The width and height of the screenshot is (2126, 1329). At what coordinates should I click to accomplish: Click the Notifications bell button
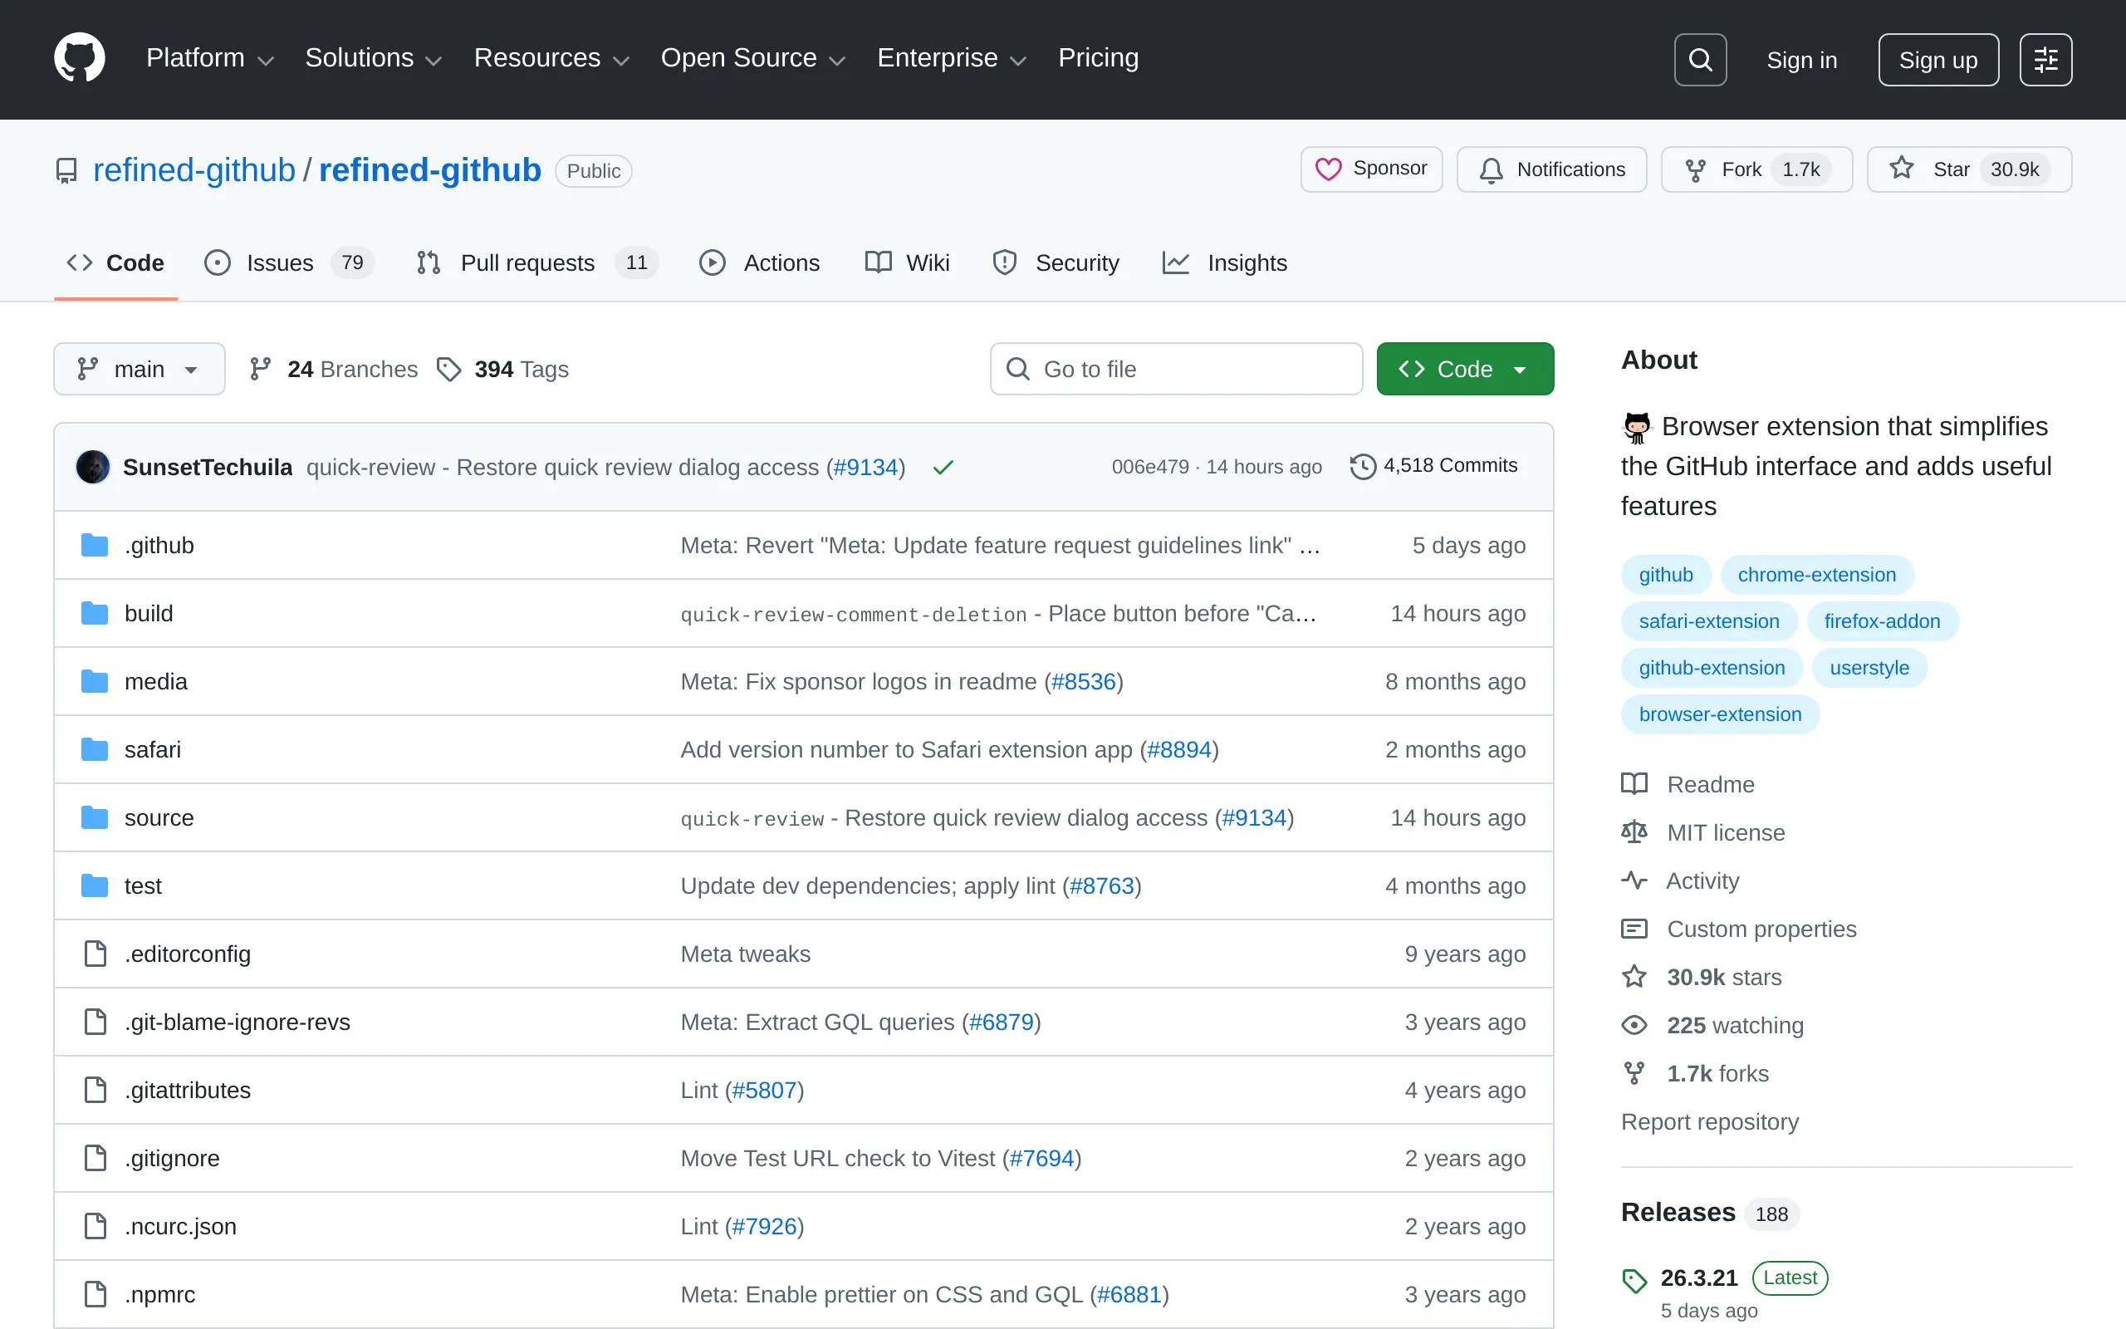pyautogui.click(x=1551, y=169)
